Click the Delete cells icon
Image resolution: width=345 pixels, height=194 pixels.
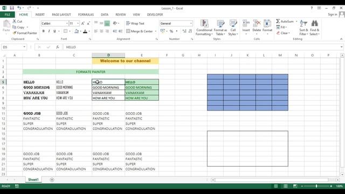pos(257,24)
